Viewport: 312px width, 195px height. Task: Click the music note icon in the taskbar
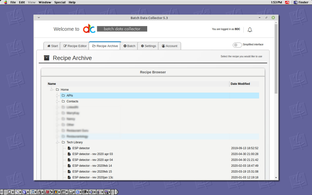[32, 192]
